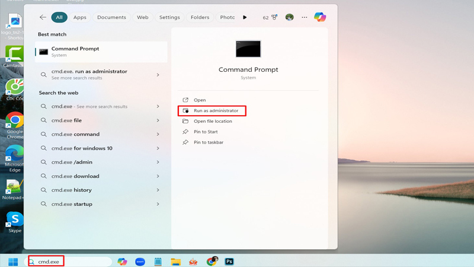
Task: Select the All filter tab
Action: (x=59, y=17)
